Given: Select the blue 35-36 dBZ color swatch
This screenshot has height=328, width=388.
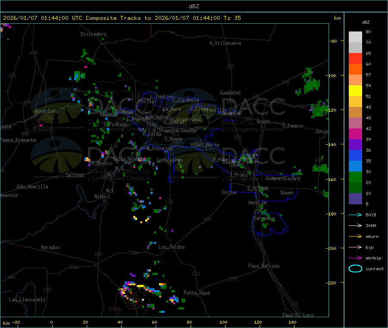Looking at the screenshot, I should coord(355,155).
